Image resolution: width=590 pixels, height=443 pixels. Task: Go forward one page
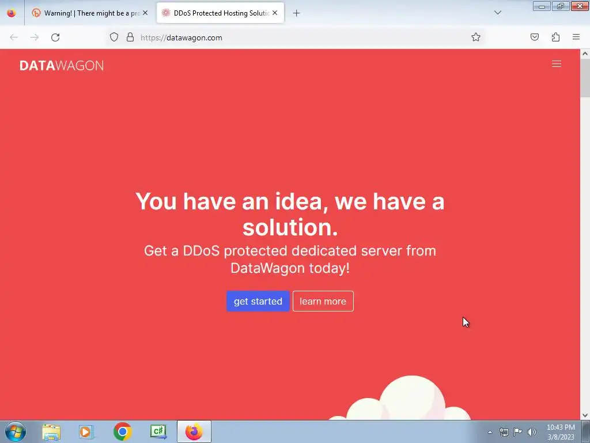click(x=35, y=37)
